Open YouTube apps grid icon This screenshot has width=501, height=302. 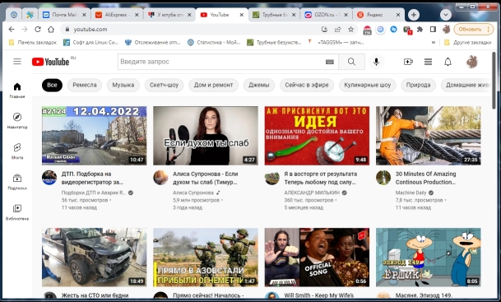[428, 62]
